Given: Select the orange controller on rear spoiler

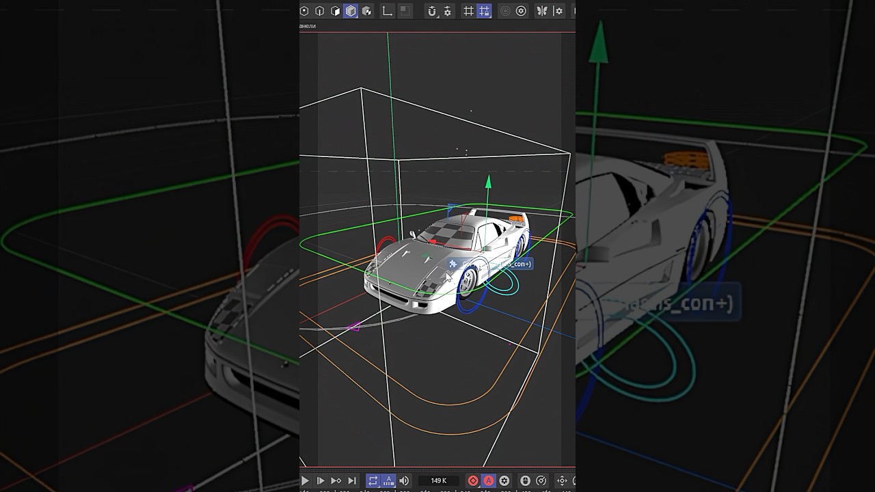Looking at the screenshot, I should [516, 219].
